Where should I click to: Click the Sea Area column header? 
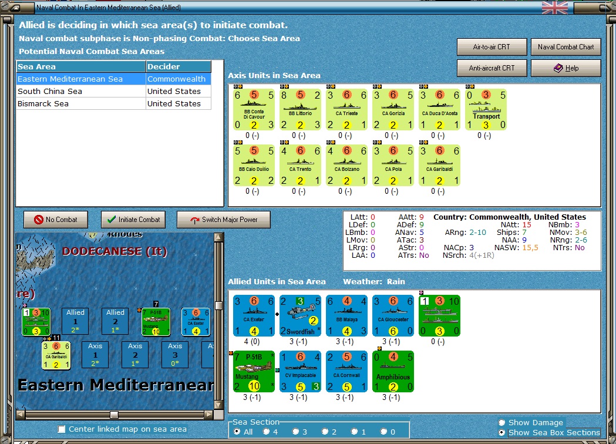(x=81, y=66)
